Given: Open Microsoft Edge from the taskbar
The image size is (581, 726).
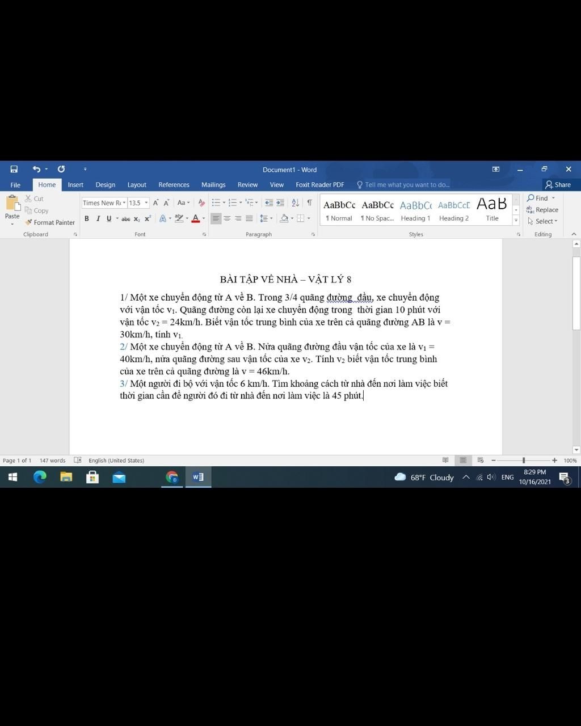Looking at the screenshot, I should tap(40, 477).
